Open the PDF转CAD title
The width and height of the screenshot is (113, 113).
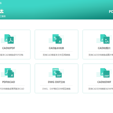pos(8,82)
